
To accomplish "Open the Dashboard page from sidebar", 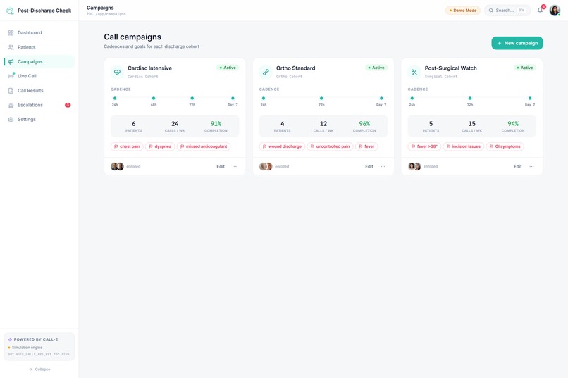I will tap(39, 32).
